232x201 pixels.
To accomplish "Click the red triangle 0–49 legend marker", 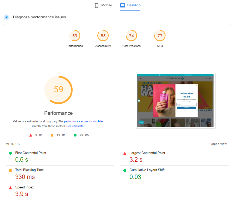I will click(x=31, y=135).
